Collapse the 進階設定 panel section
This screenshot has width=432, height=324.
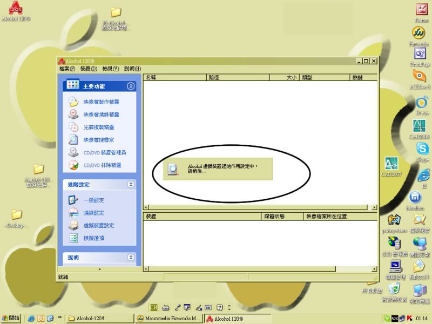click(131, 184)
